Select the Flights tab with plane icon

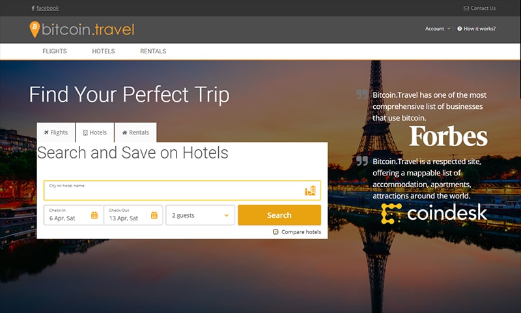coord(56,132)
